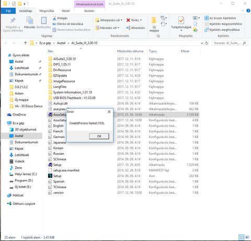Click the Törlés red X delete icon
This screenshot has height=241, width=251.
(128, 20)
